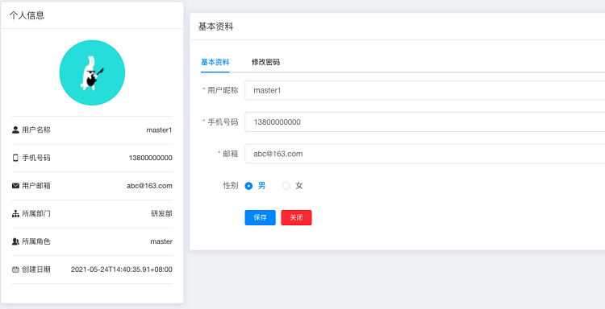Click the 创建日期 label
The width and height of the screenshot is (605, 309).
[35, 270]
